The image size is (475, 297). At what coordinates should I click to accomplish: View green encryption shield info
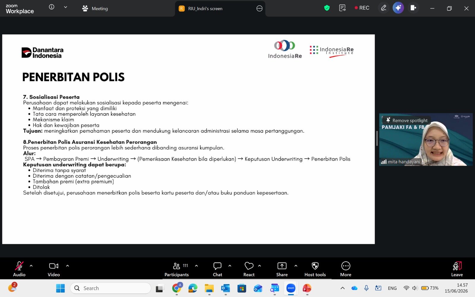pyautogui.click(x=327, y=8)
